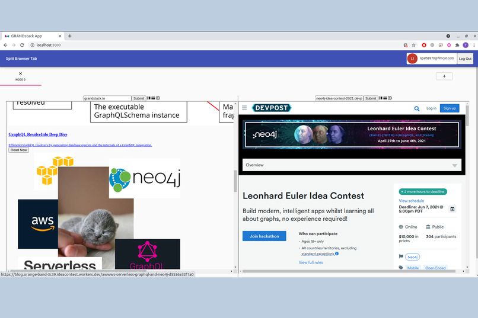This screenshot has width=478, height=318.
Task: Click the Leonhard Euler Idea Contest banner
Action: [x=352, y=134]
